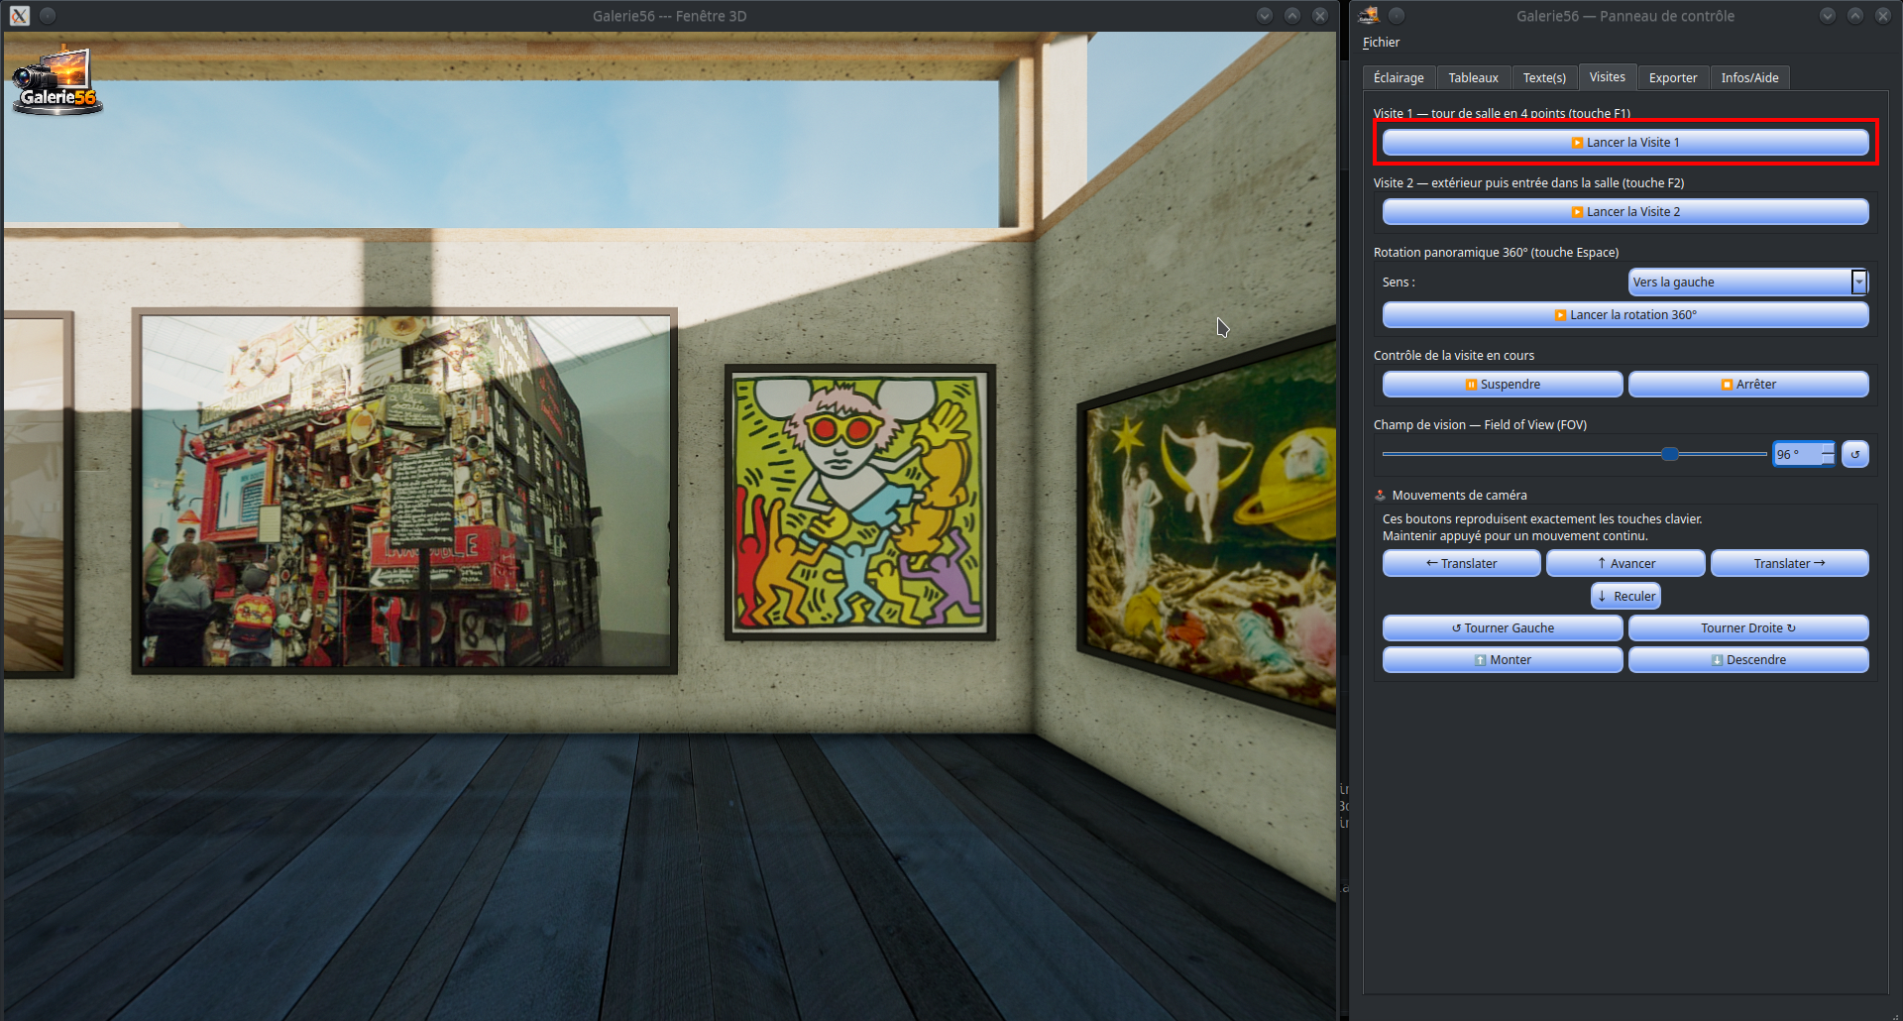Click the FOV reset arrow icon
1903x1021 pixels.
1854,454
